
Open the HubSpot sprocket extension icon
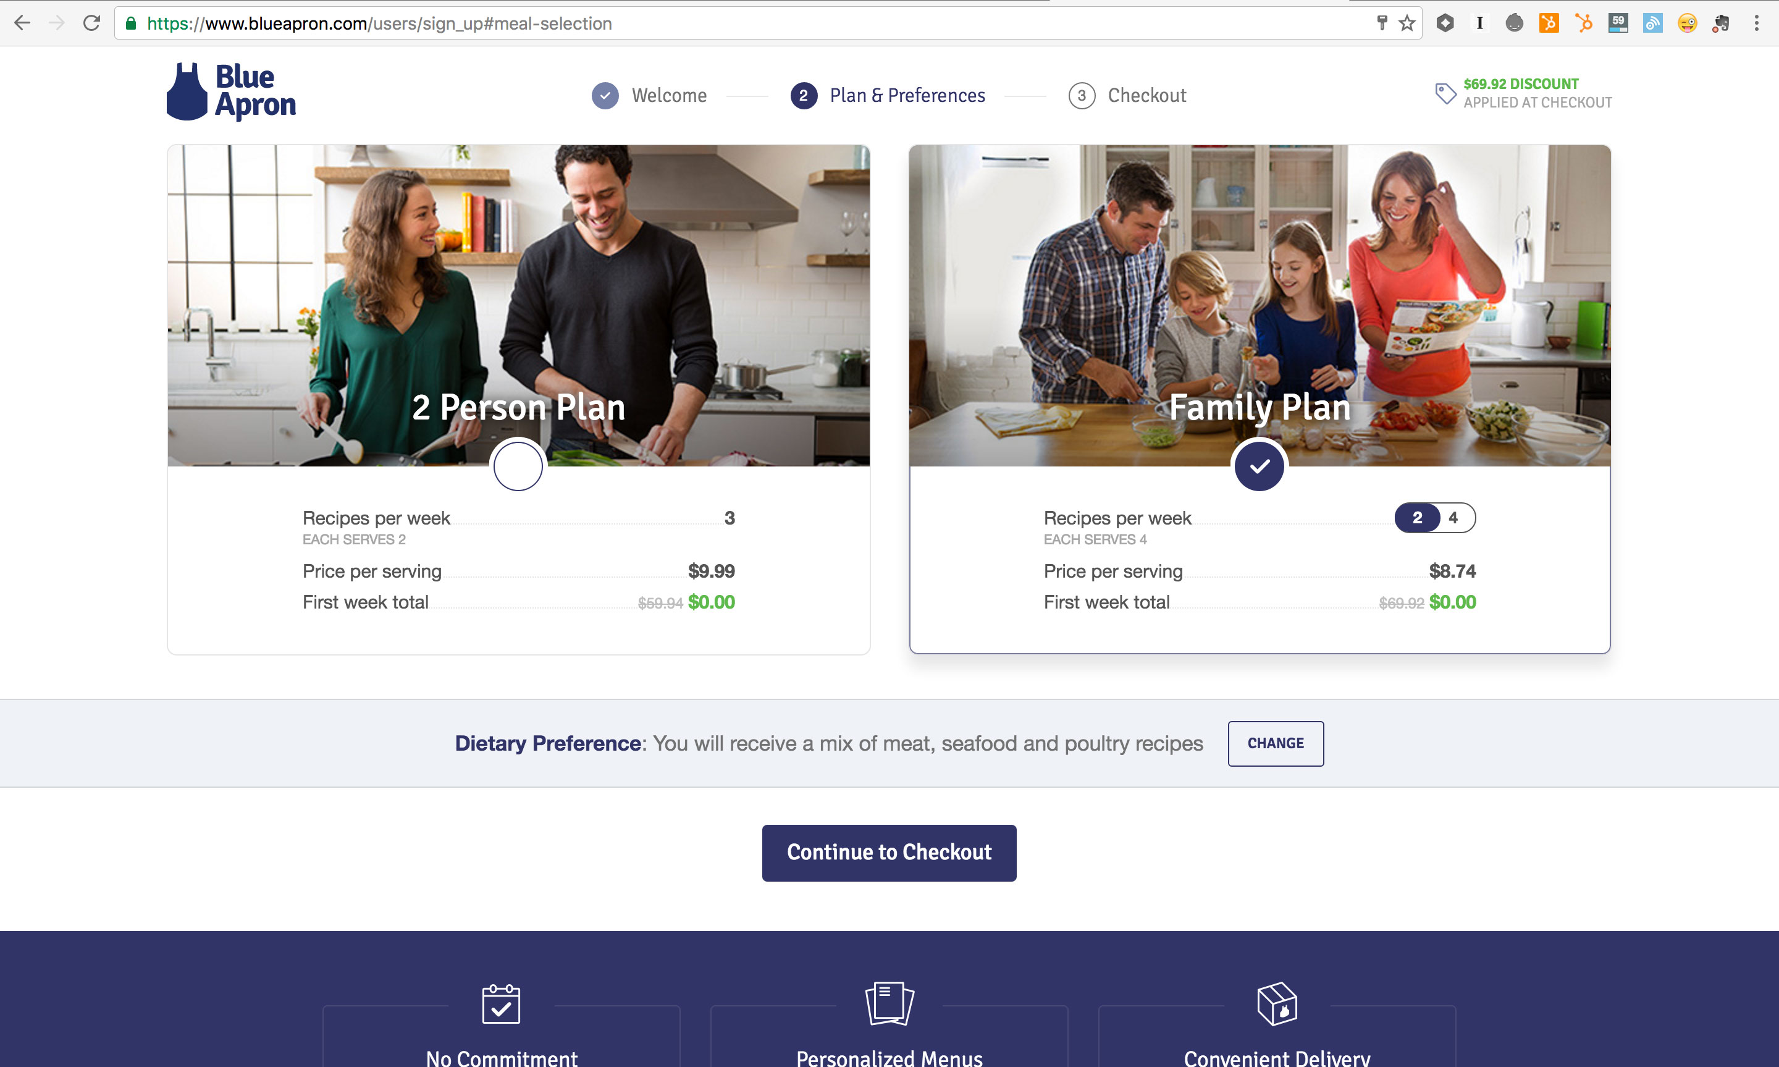tap(1583, 23)
